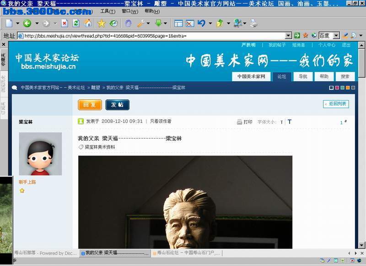Expand the dropdown beside back arrow
Screen dimensions: 366x266
[37, 23]
